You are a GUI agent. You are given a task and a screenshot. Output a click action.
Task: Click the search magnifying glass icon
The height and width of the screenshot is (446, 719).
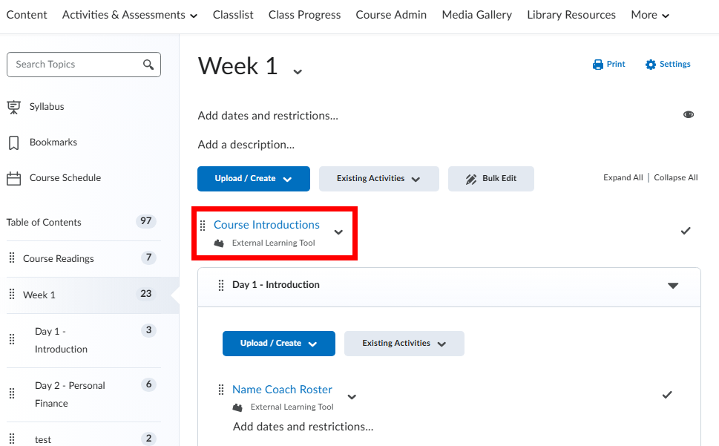pyautogui.click(x=148, y=65)
